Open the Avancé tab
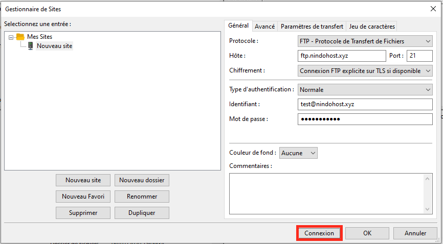Image resolution: width=443 pixels, height=244 pixels. [x=265, y=27]
